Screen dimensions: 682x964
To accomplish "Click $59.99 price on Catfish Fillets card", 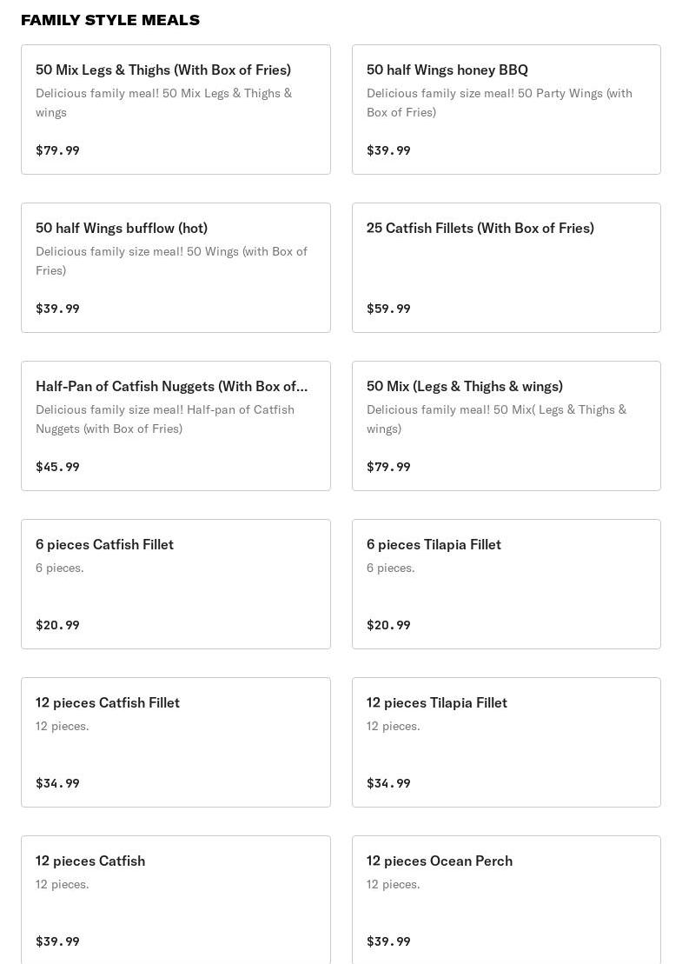I will 388,309.
